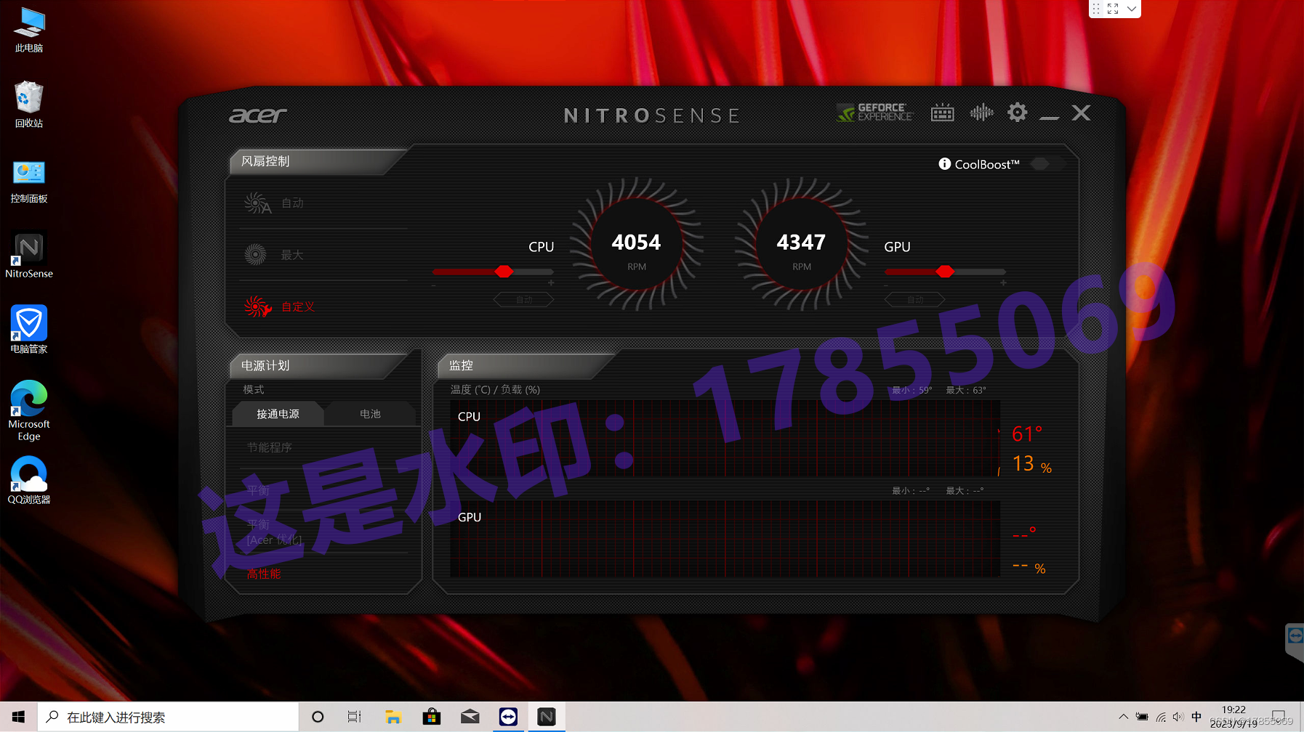Toggle fullscreen in remote session toolbar
1304x732 pixels.
(1113, 9)
